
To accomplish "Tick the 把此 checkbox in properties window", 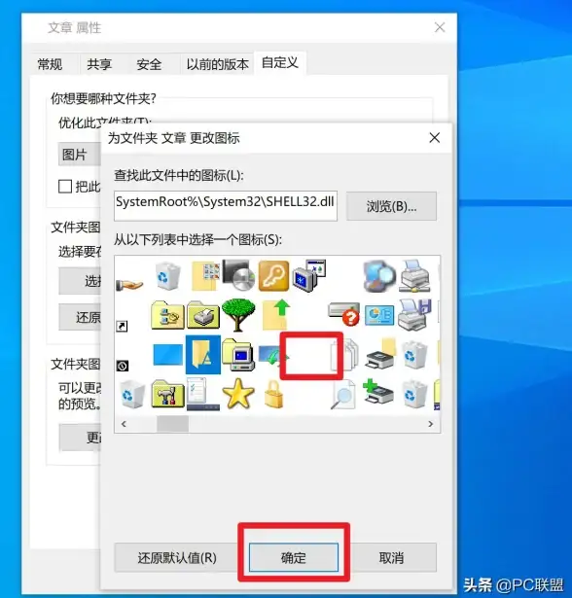I will (65, 187).
